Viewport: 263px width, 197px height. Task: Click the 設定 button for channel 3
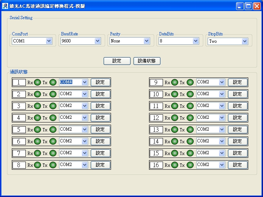pyautogui.click(x=100, y=106)
